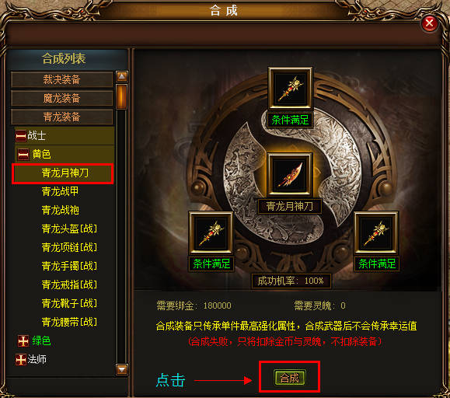Click the list scroll down arrow

pyautogui.click(x=122, y=369)
